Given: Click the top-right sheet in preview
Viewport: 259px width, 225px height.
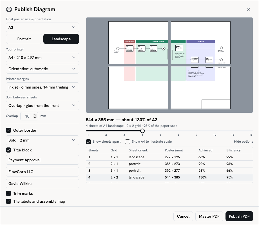Looking at the screenshot, I should tap(200, 43).
